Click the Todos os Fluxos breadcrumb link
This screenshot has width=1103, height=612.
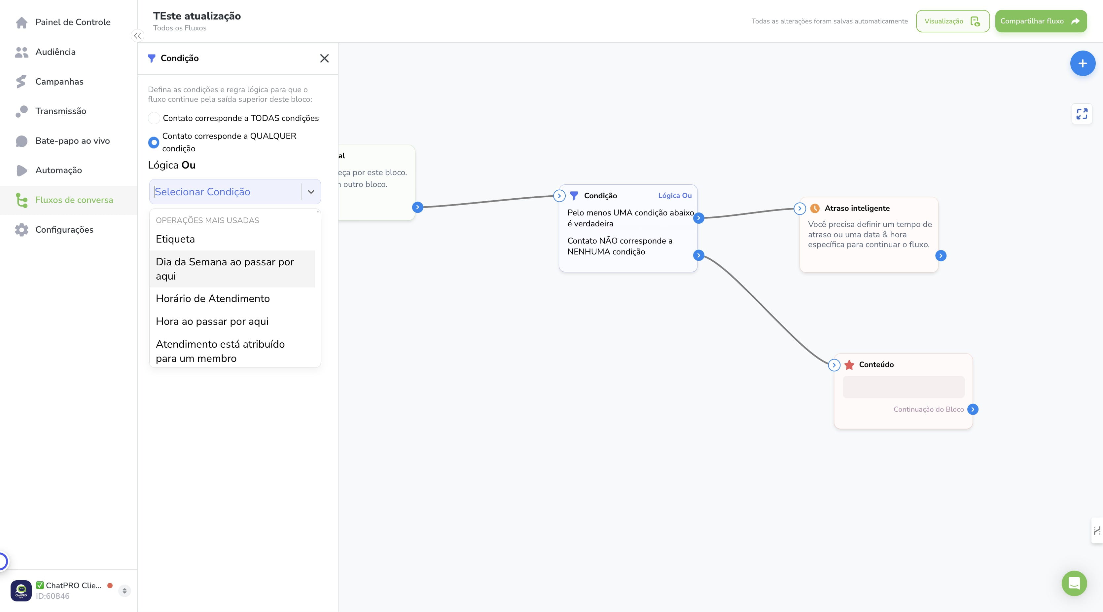[x=180, y=28]
